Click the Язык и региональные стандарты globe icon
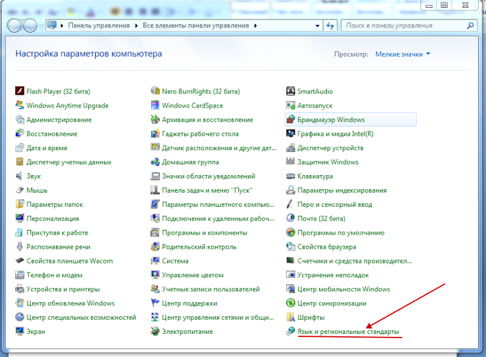Screen dimensions: 486x357 tap(290, 331)
